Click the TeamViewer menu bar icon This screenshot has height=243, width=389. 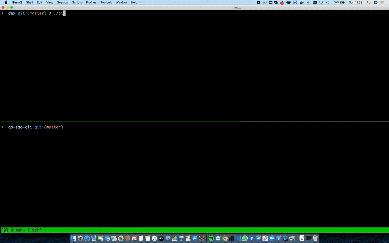[295, 2]
